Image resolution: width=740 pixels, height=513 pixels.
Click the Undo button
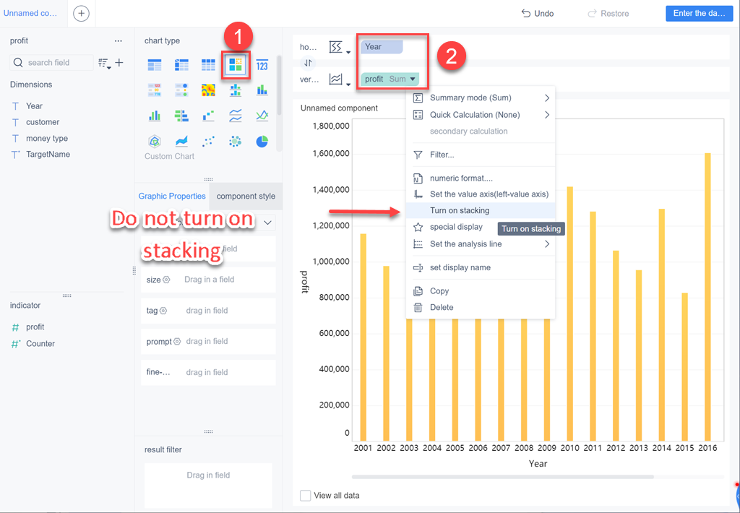pyautogui.click(x=538, y=14)
